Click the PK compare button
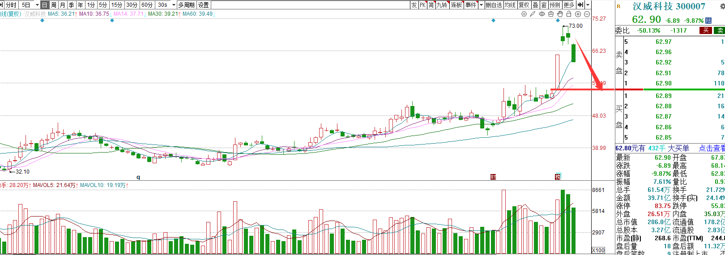This screenshot has height=255, width=725. coord(422,5)
